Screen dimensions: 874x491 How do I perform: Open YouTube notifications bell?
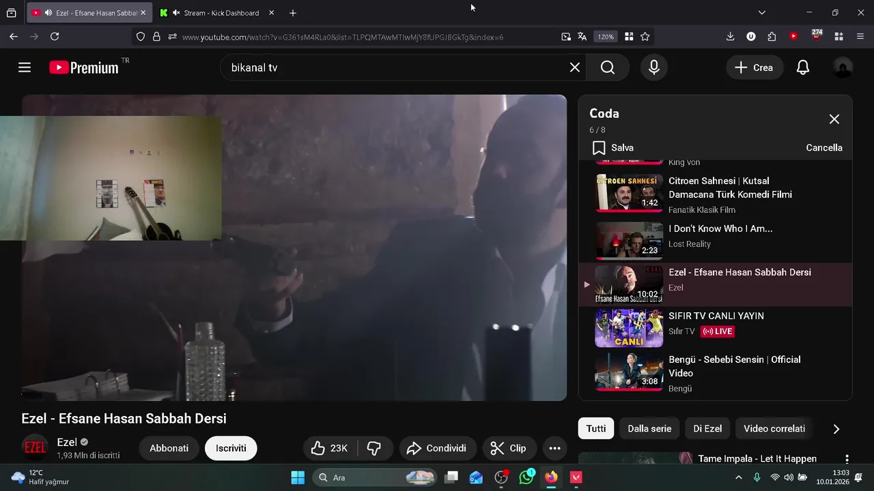(x=803, y=68)
